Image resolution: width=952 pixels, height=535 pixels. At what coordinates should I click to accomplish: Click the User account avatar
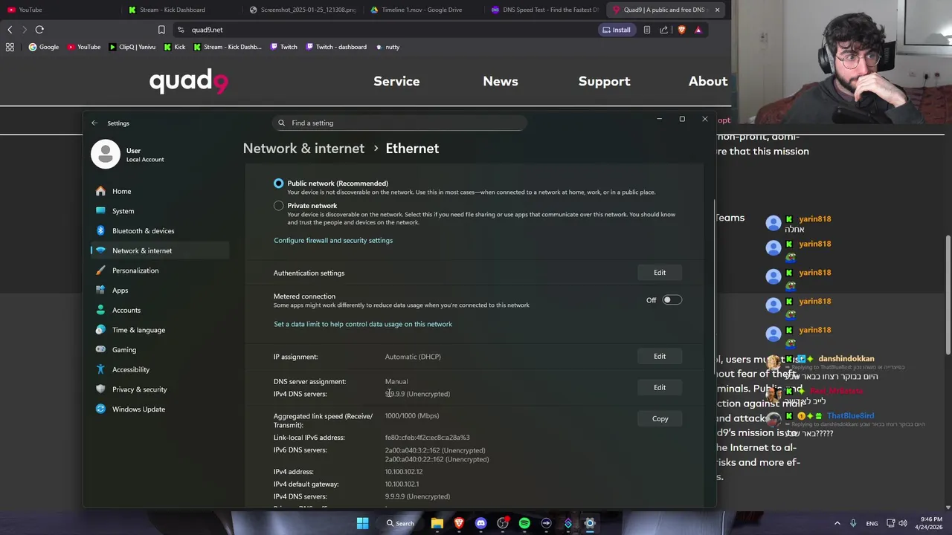[x=106, y=154]
